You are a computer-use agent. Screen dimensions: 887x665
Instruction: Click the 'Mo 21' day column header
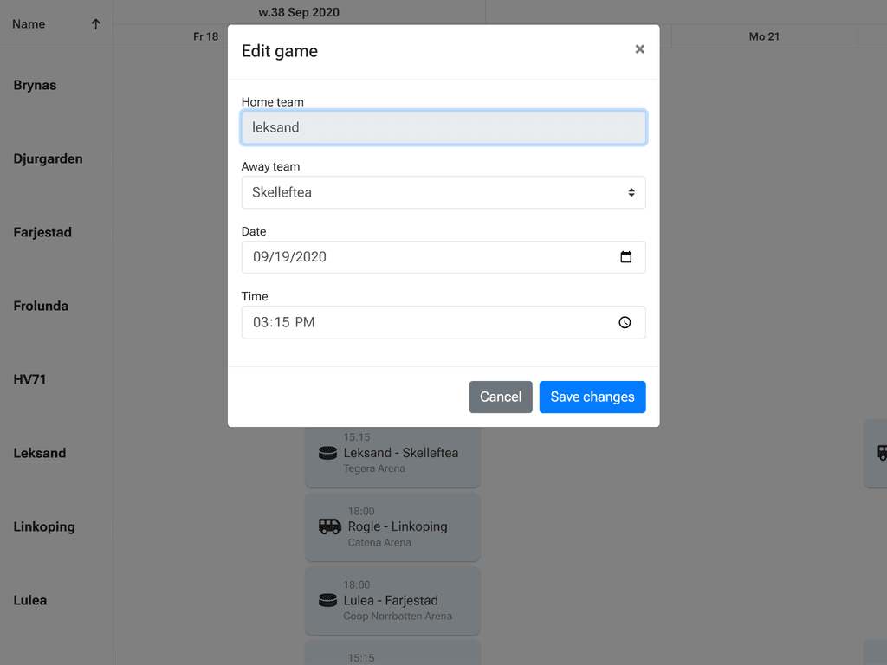point(764,36)
